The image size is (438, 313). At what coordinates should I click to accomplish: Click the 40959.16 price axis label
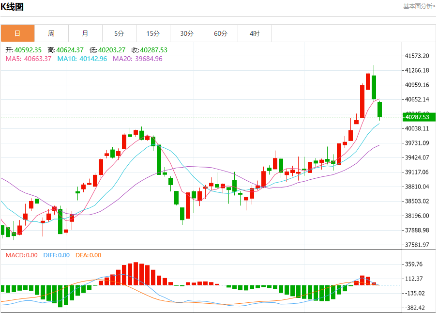click(417, 85)
